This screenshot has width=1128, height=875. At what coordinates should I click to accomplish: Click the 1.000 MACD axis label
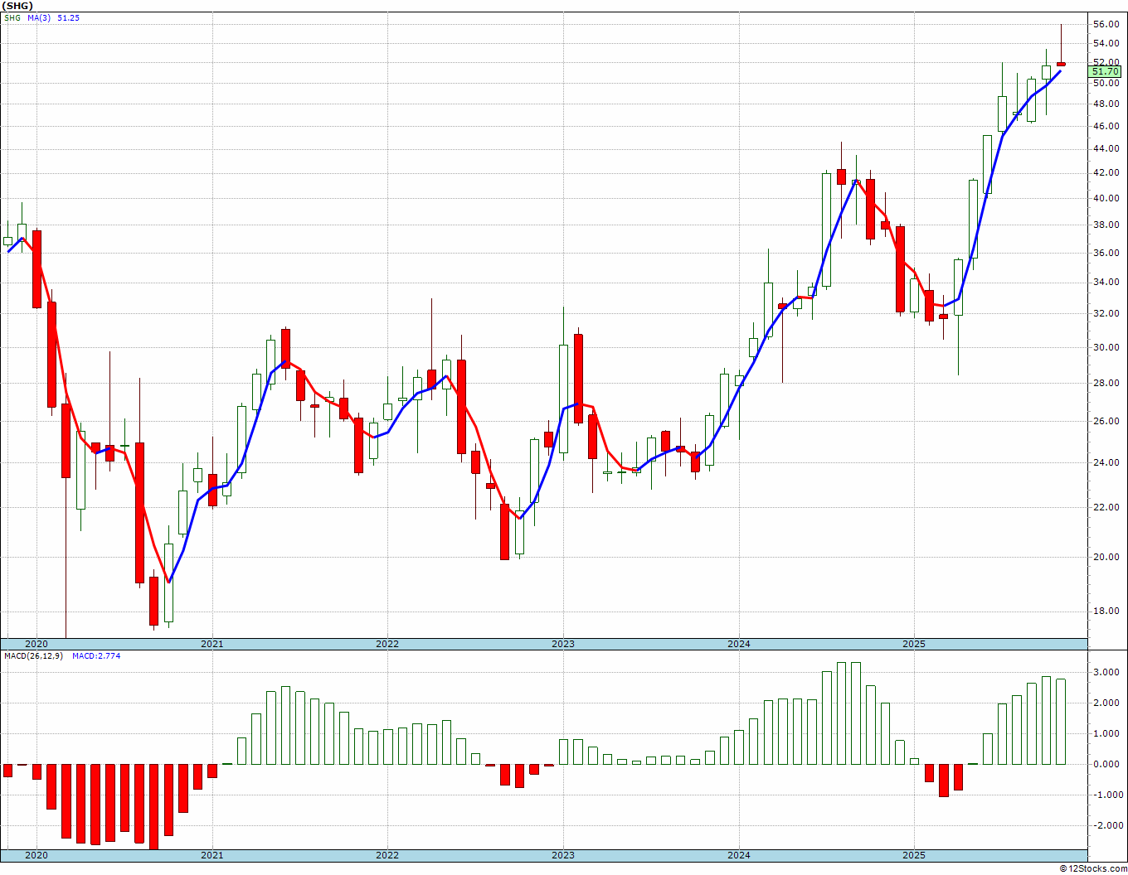(x=1107, y=733)
